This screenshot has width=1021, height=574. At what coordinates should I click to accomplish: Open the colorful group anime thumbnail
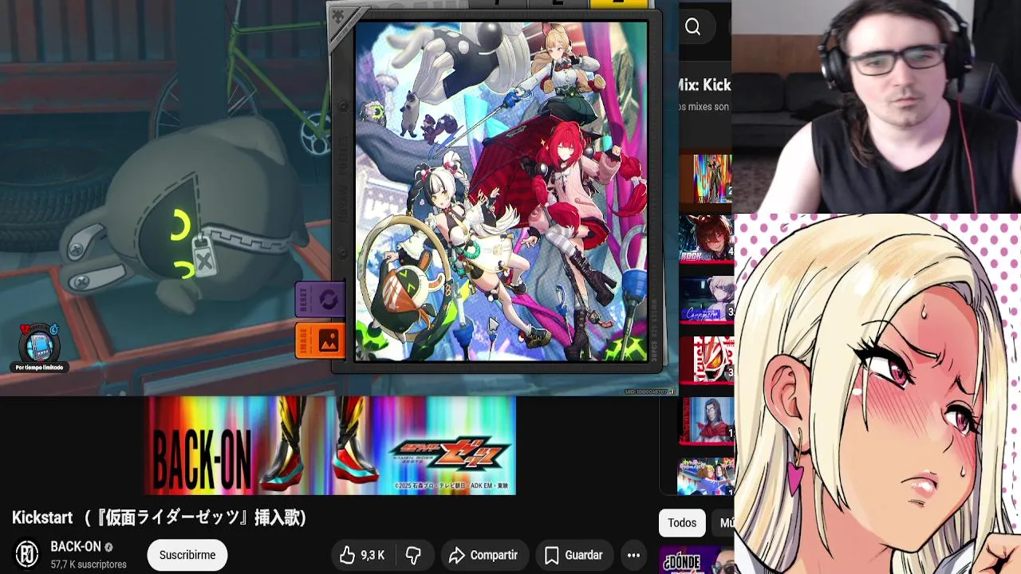tap(706, 477)
